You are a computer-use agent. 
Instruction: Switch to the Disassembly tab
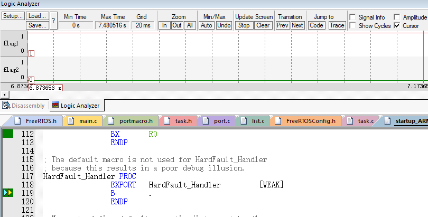(23, 106)
